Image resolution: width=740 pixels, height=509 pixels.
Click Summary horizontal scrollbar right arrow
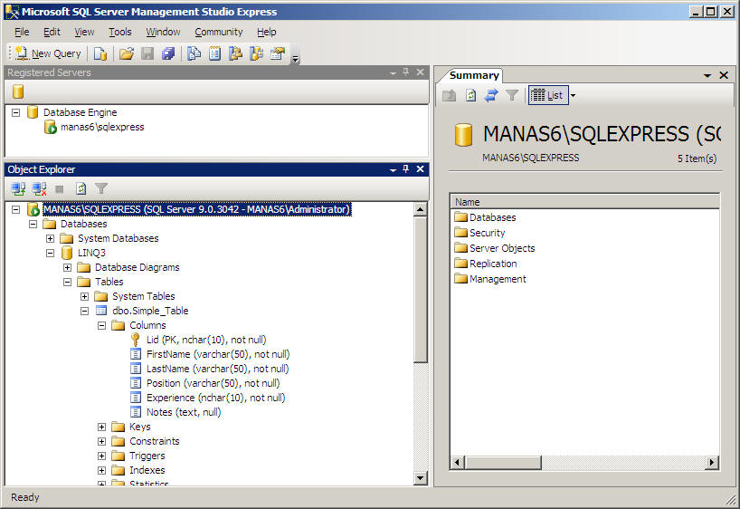(712, 462)
